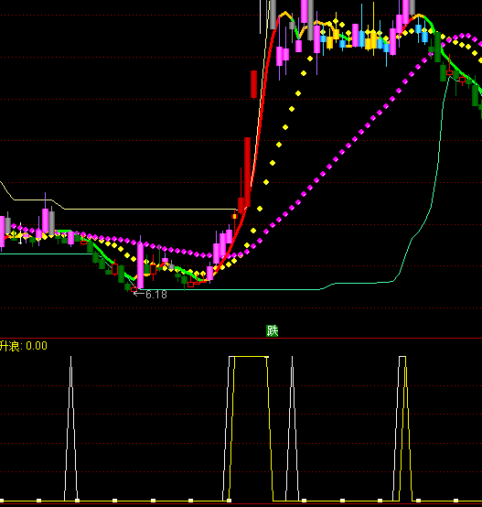
Task: Click the green 跌 marker icon
Action: pyautogui.click(x=272, y=330)
